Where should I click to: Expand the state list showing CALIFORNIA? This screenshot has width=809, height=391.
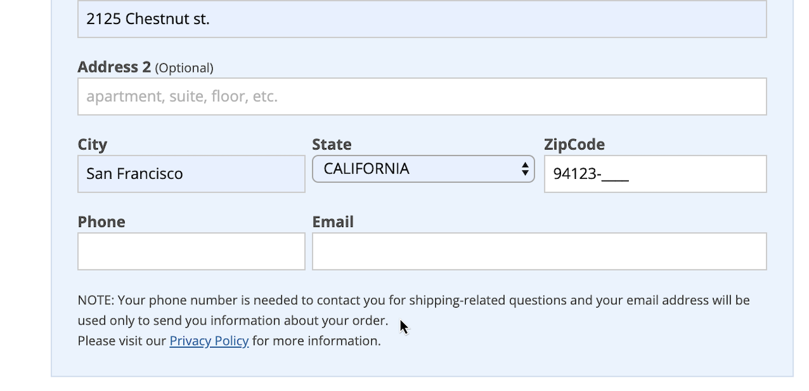[423, 168]
